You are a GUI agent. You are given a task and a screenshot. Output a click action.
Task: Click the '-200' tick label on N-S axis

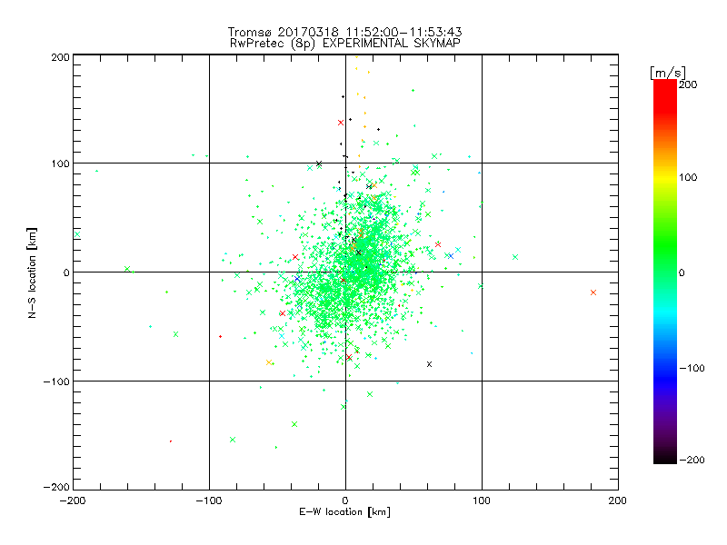(x=56, y=487)
